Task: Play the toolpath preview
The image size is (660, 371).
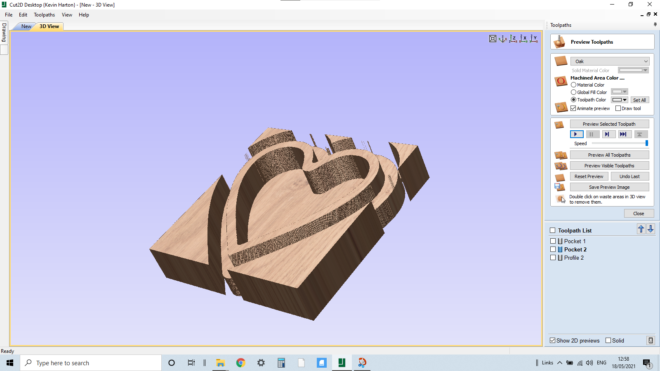Action: [577, 134]
